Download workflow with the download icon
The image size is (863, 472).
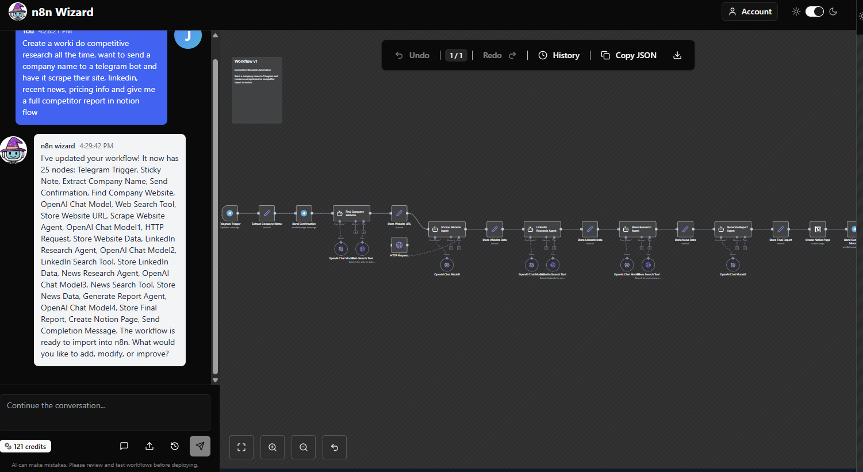point(677,55)
